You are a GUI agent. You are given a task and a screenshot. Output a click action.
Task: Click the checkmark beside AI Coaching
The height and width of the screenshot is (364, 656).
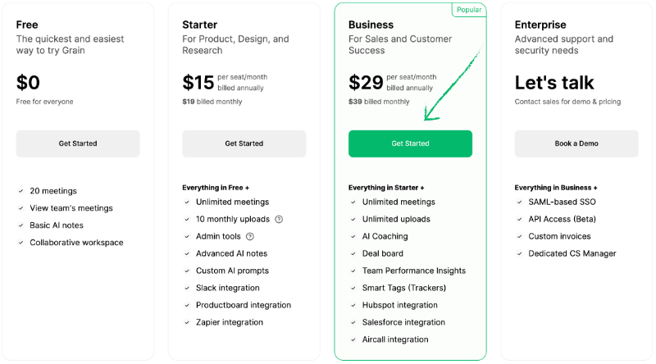point(353,236)
